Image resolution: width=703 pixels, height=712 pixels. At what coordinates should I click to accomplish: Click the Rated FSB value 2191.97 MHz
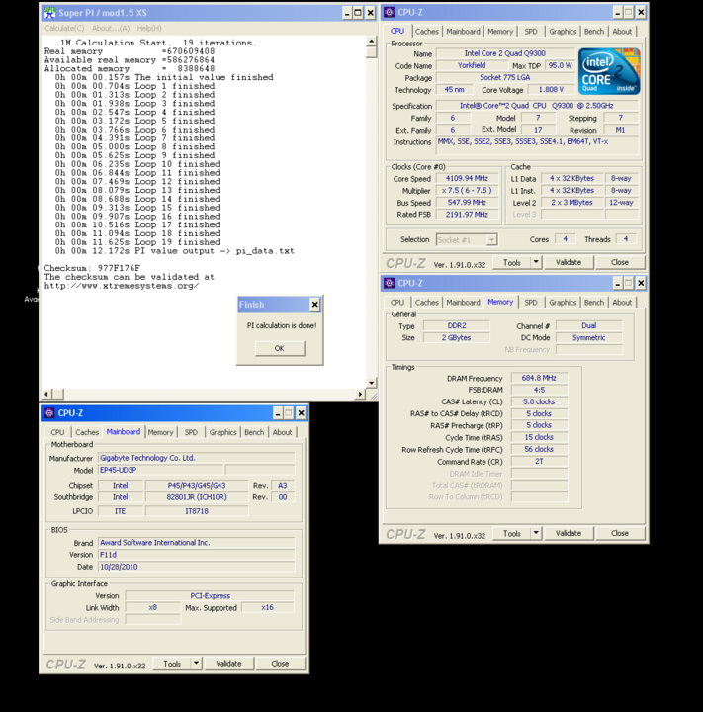[467, 214]
